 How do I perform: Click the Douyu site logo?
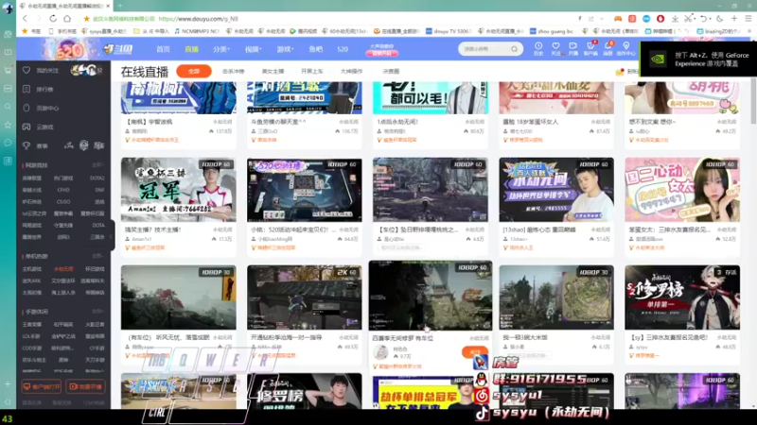(x=118, y=49)
